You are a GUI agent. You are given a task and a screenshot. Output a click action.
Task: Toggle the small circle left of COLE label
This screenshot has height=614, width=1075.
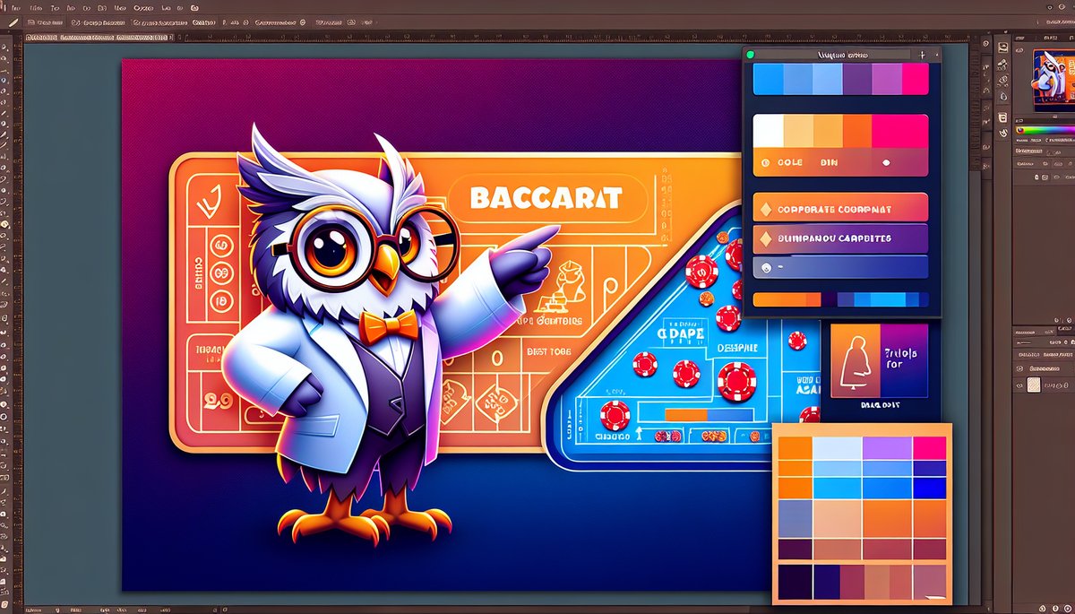pos(764,163)
